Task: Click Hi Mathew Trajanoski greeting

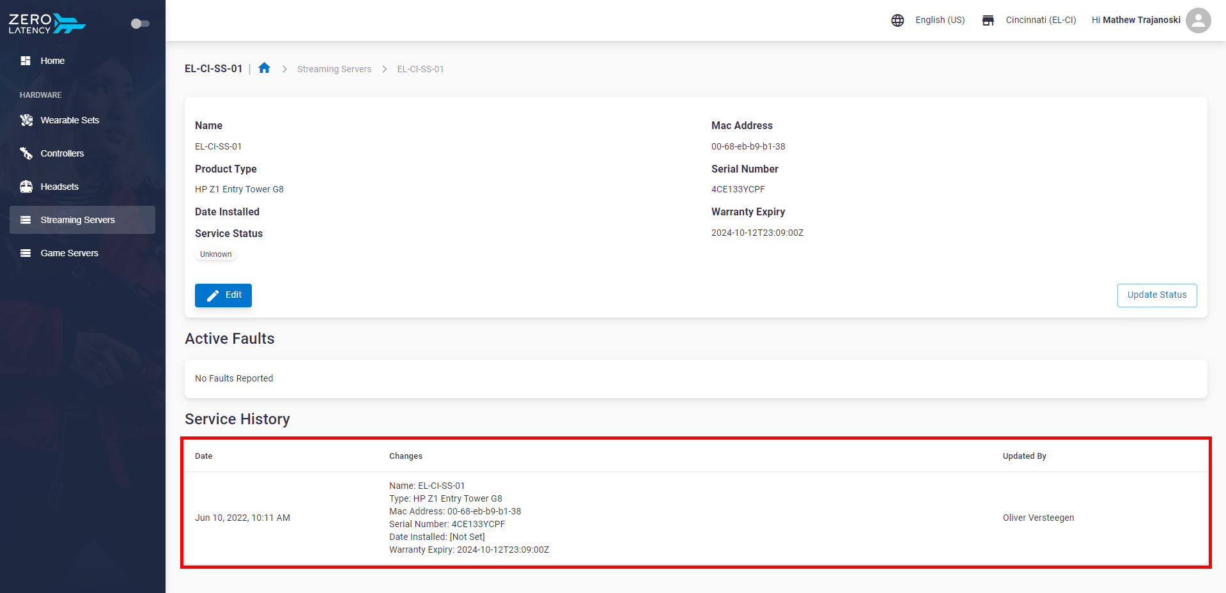Action: coord(1136,20)
